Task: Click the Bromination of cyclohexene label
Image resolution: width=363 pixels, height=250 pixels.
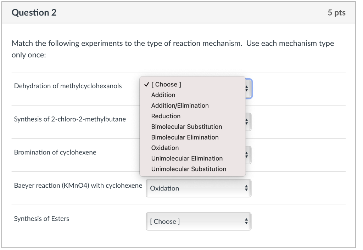Action: pos(55,152)
